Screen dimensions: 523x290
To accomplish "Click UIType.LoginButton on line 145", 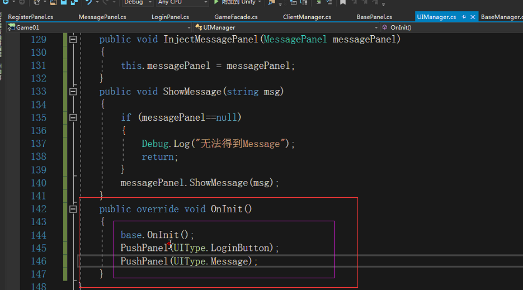I will 221,248.
